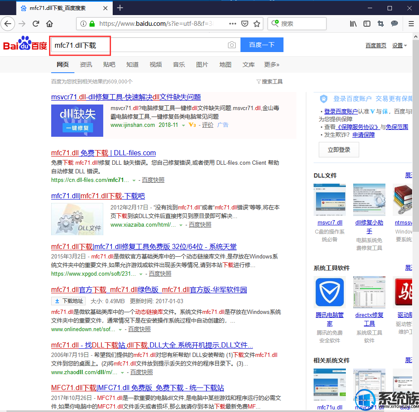Expand dropdown beside www.onlinedown.net URL
This screenshot has height=412, width=419.
(120, 330)
